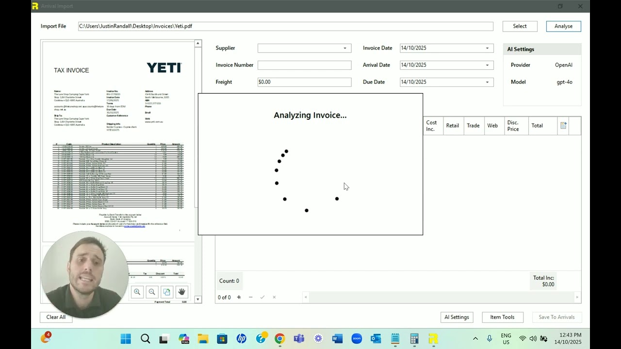The image size is (621, 349).
Task: Confirm the edit with the checkmark icon
Action: (262, 297)
